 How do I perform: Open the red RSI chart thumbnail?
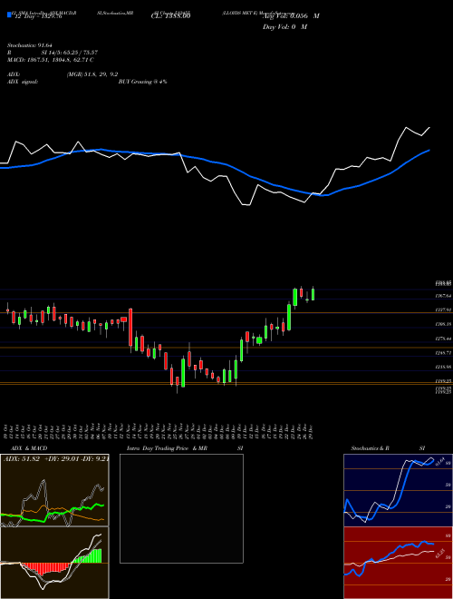coord(398,563)
